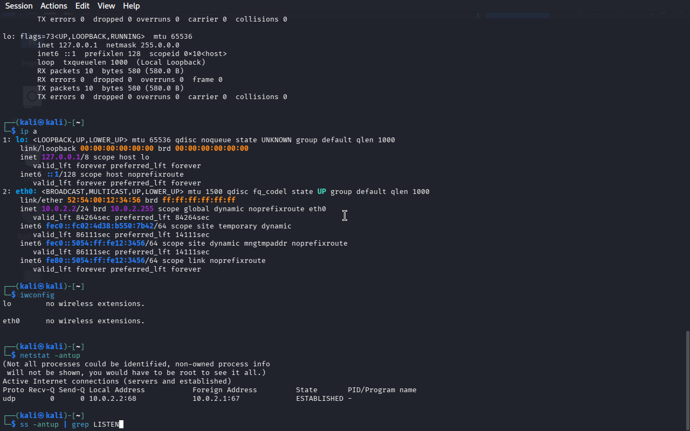Click the terminal's vertical scrollbar thumb
Viewport: 690px width, 431px height.
[687, 380]
